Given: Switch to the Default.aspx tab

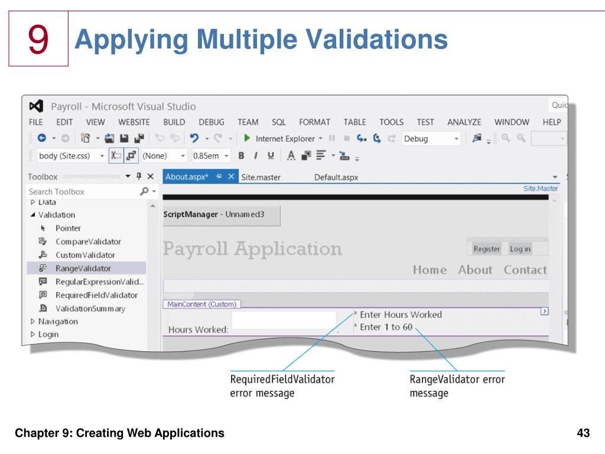Looking at the screenshot, I should point(336,177).
